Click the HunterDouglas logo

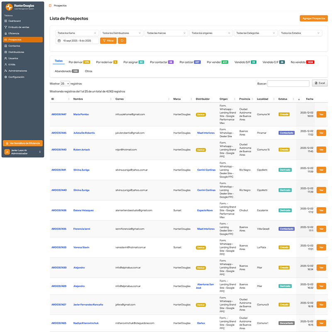tap(9, 7)
